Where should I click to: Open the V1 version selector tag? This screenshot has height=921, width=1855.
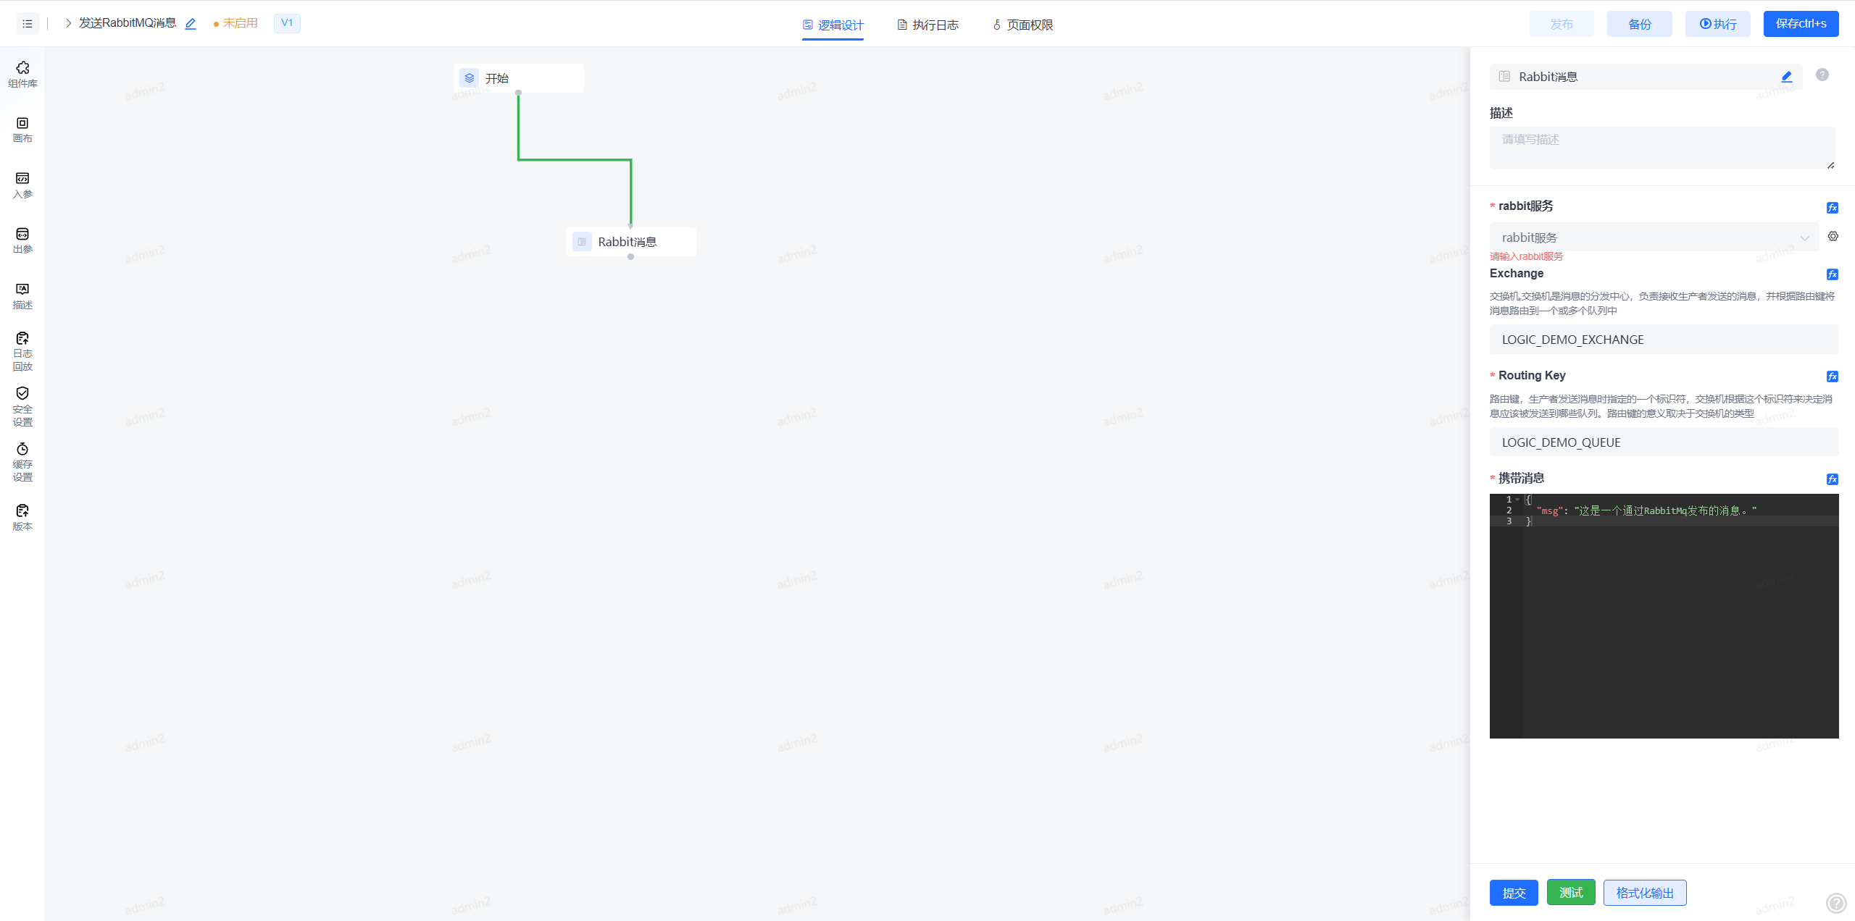287,23
